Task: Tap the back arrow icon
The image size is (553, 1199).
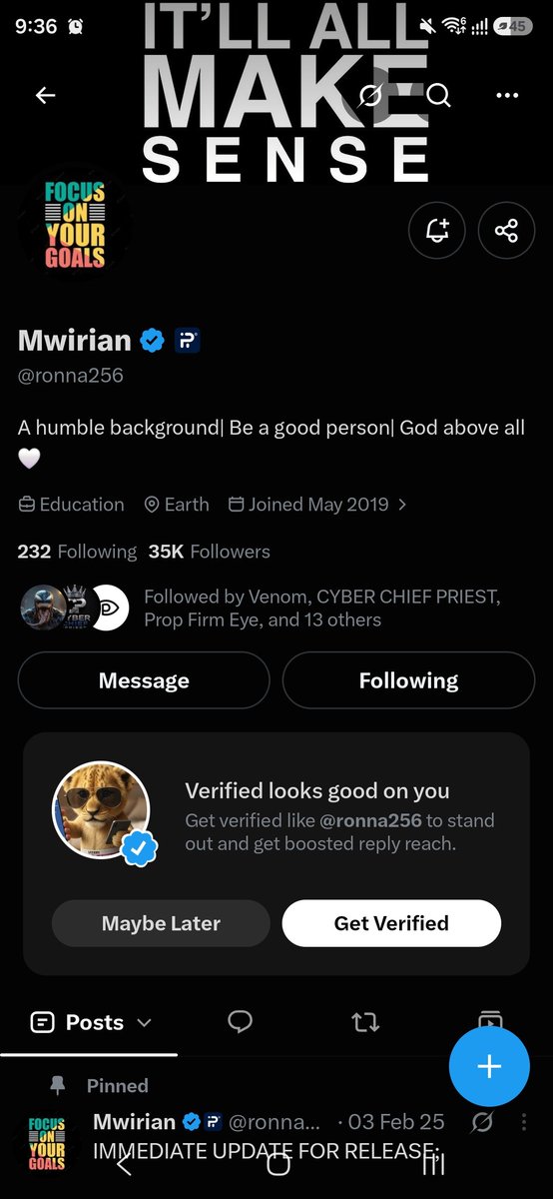Action: tap(45, 95)
